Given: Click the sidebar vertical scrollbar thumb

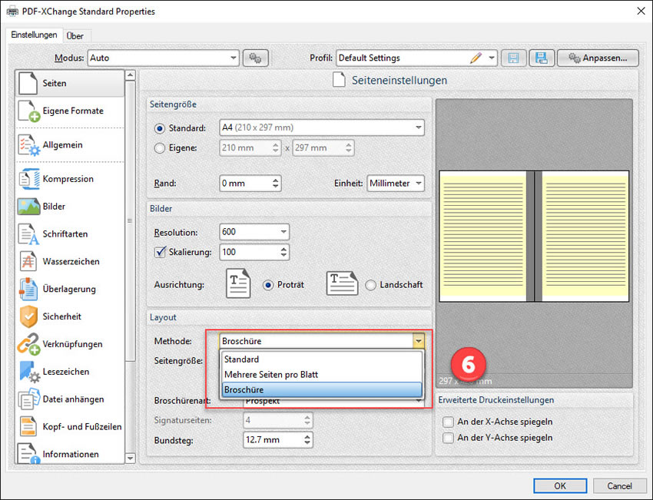Looking at the screenshot, I should (131, 220).
